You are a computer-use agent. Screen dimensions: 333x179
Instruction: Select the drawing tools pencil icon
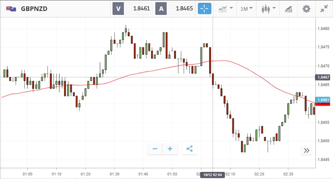[x=289, y=9]
